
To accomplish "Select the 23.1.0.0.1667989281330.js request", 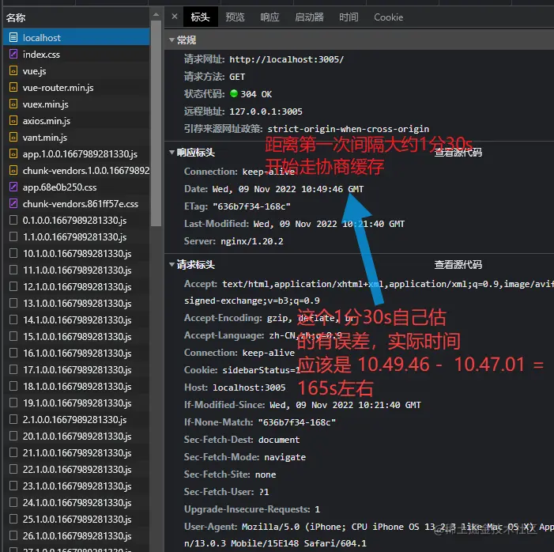I will coord(77,486).
